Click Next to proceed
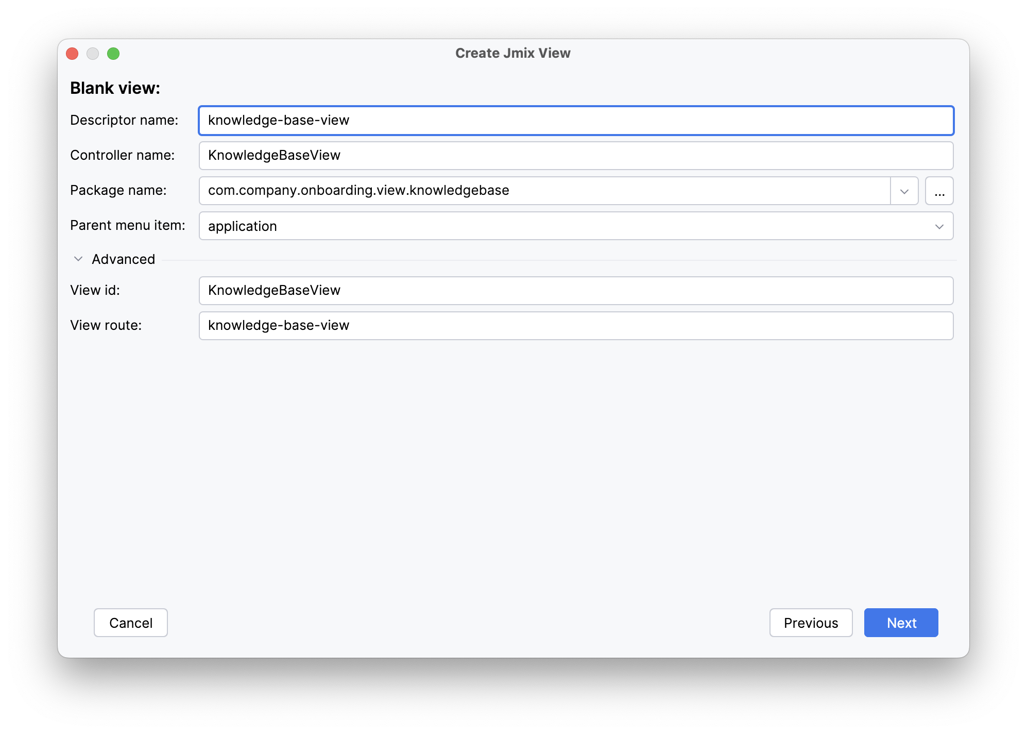The width and height of the screenshot is (1027, 734). pyautogui.click(x=901, y=623)
